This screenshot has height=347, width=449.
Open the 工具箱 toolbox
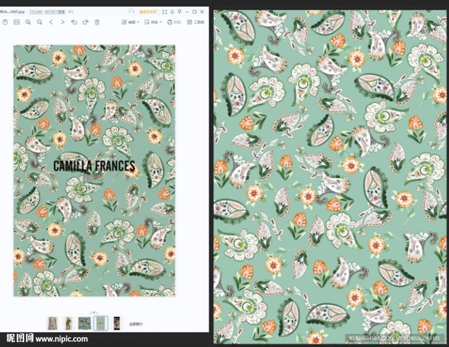click(196, 22)
